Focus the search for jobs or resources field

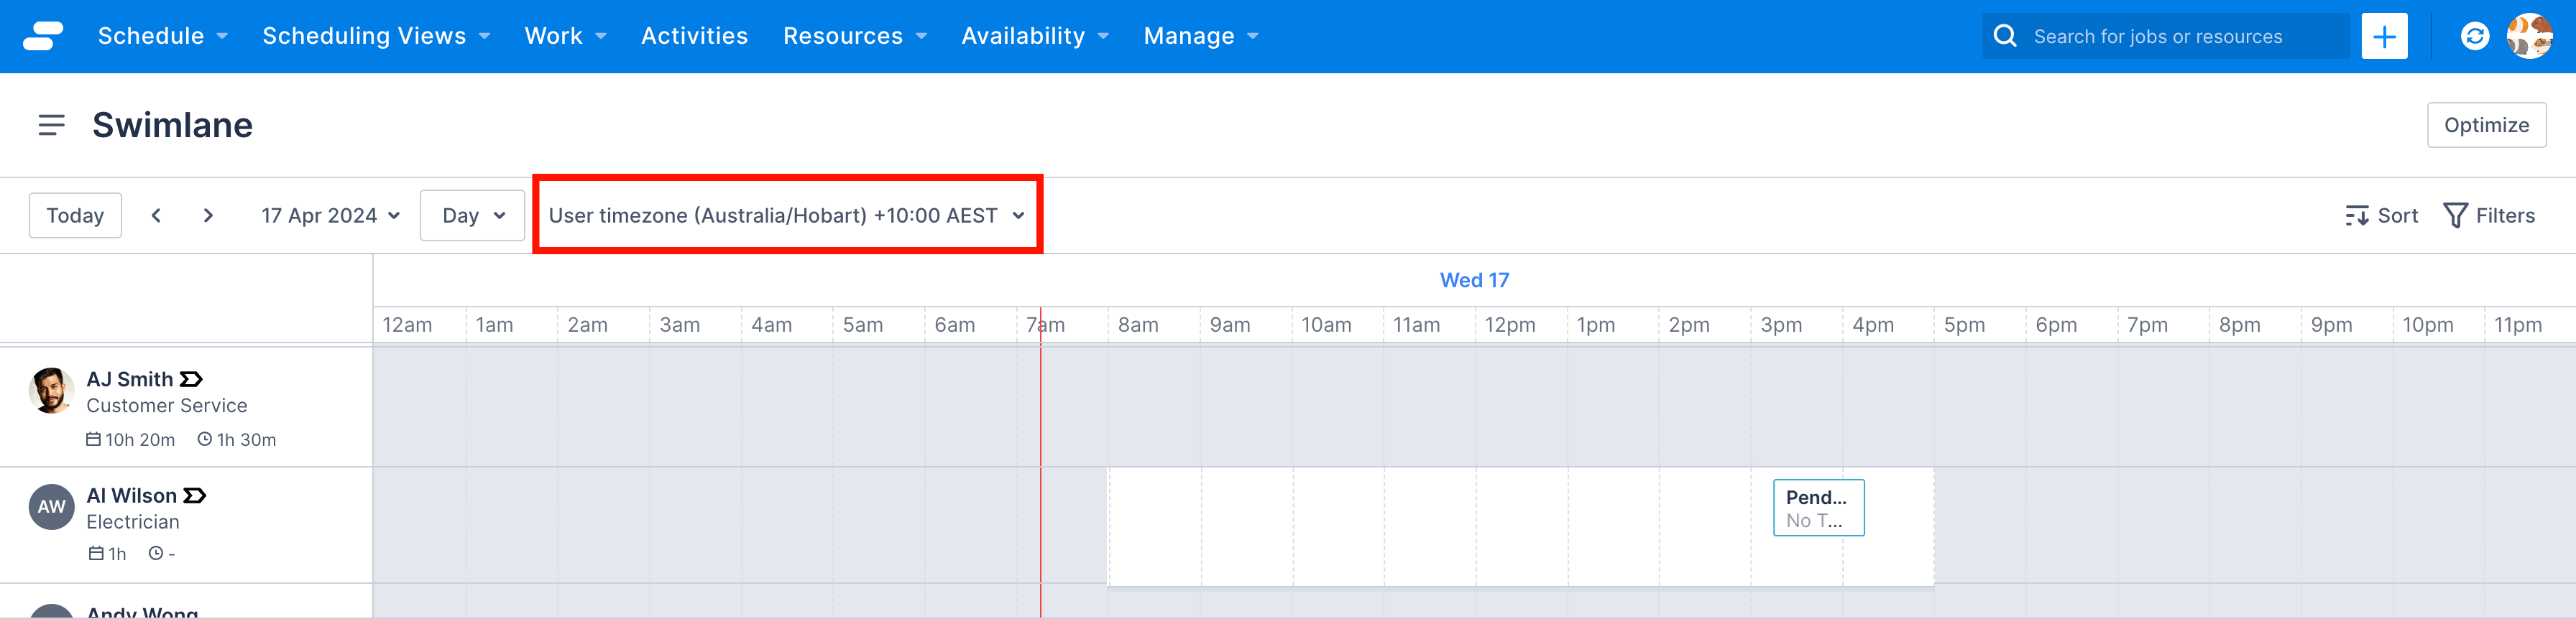pos(2166,36)
